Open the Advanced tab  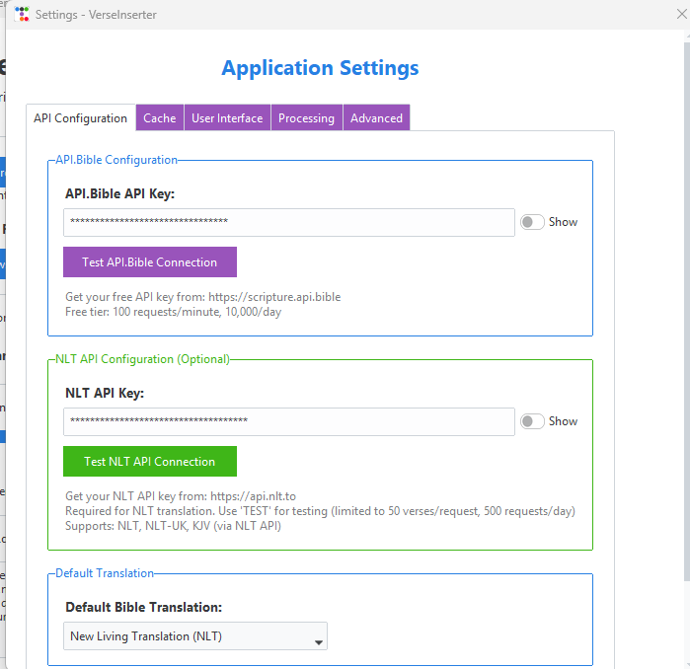coord(376,117)
